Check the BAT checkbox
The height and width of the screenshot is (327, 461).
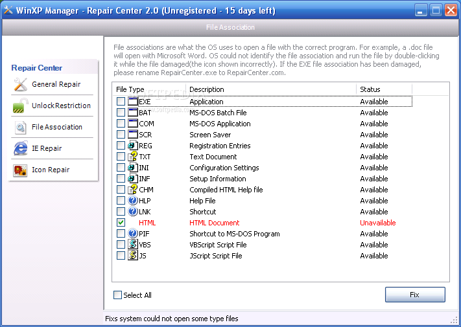tap(121, 113)
